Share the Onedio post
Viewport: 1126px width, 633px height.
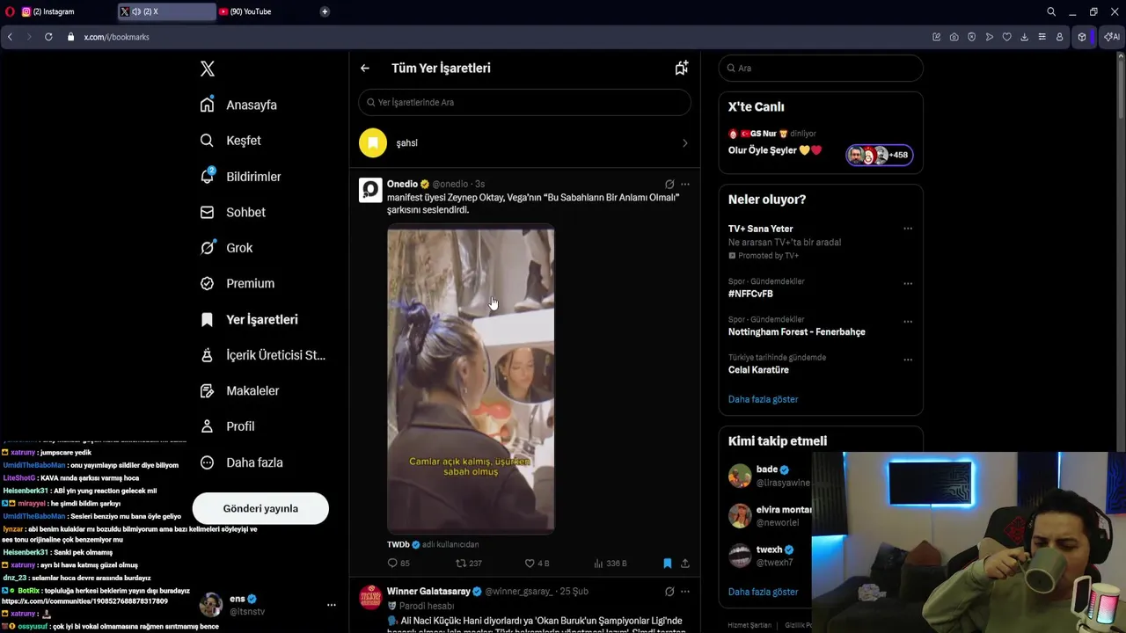(x=685, y=563)
